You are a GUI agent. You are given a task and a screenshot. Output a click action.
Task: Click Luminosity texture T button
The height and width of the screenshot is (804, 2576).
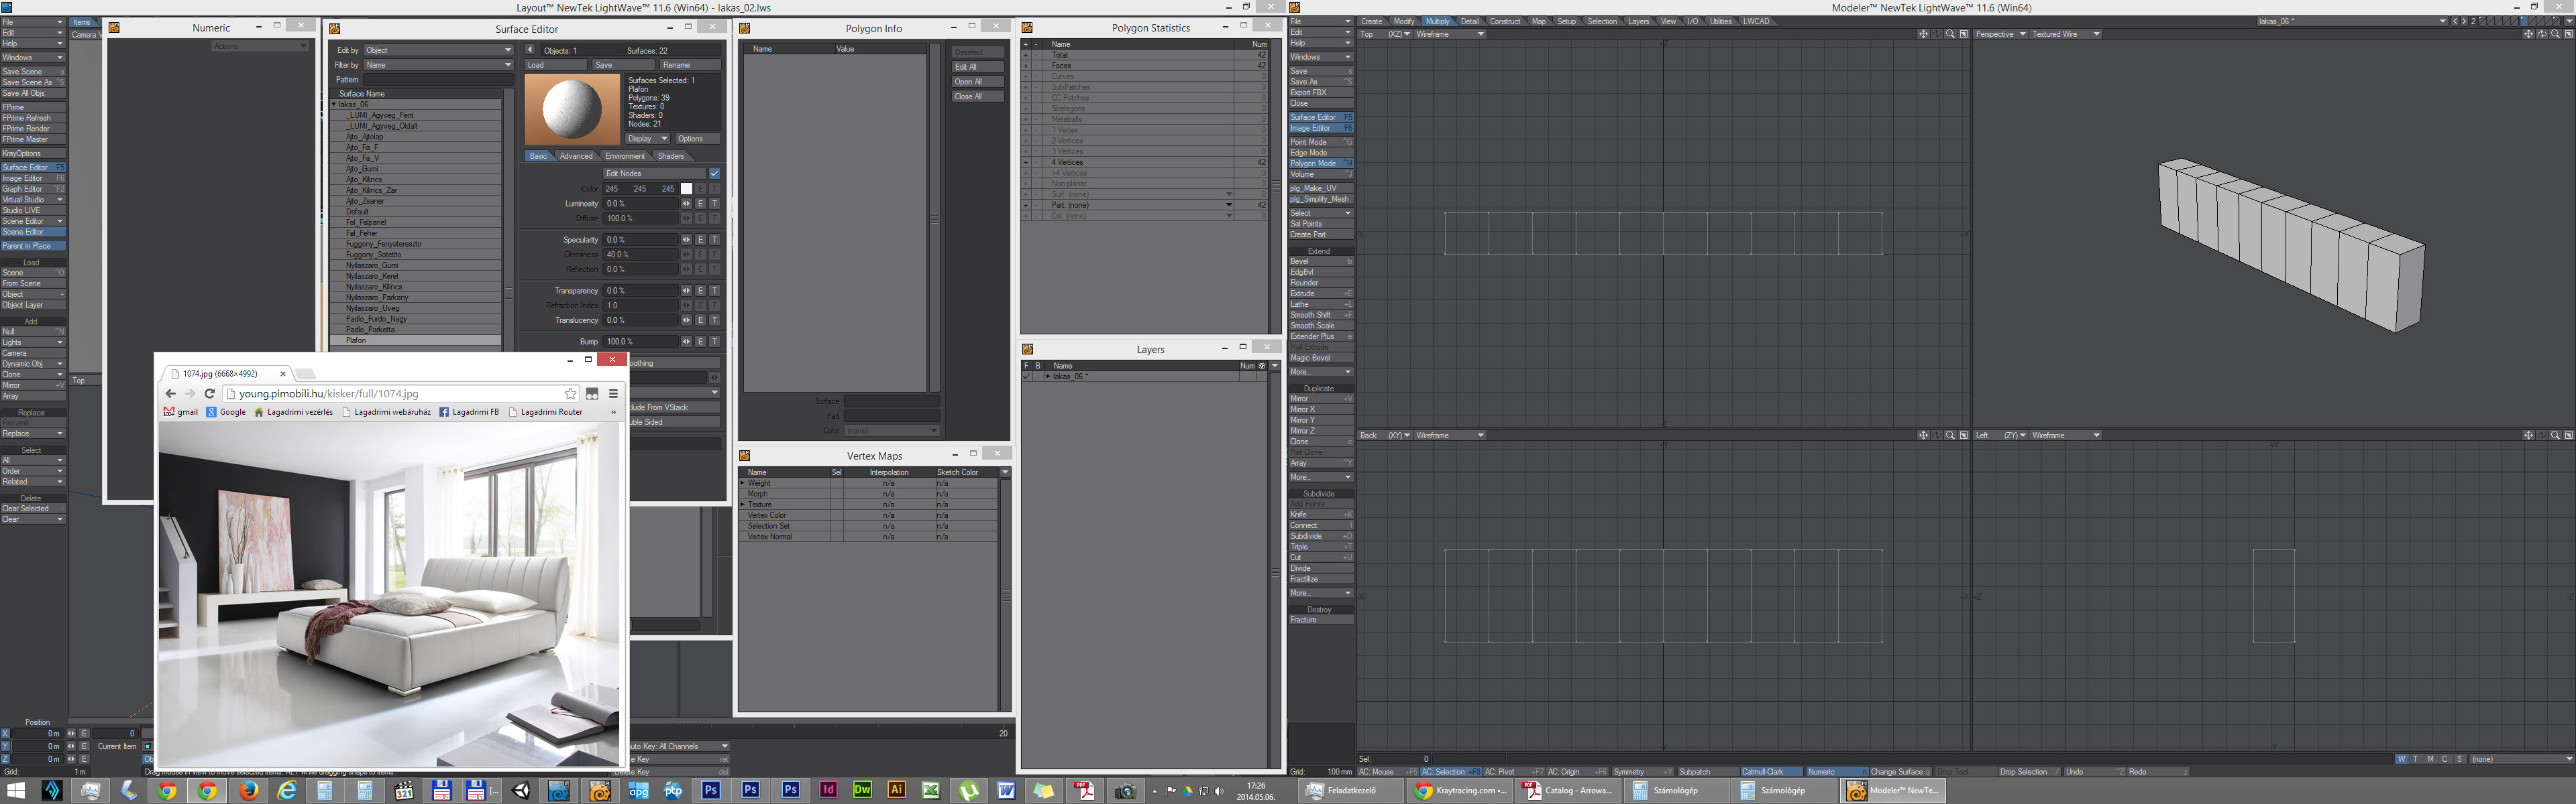(714, 204)
